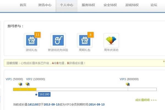
Task: Open the 服务特权 tab
Action: tap(88, 5)
